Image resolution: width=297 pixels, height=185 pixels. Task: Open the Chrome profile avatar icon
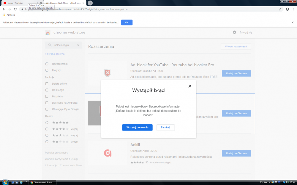coord(287,9)
